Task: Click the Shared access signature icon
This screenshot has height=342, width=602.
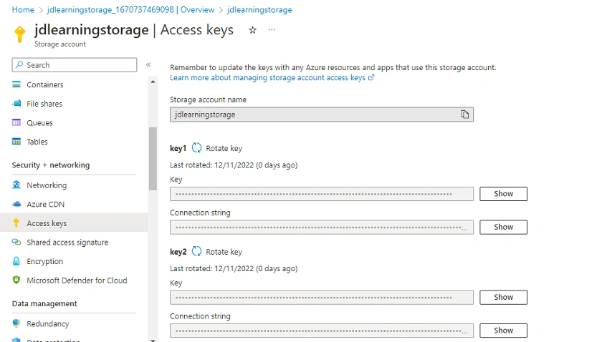Action: (x=16, y=242)
